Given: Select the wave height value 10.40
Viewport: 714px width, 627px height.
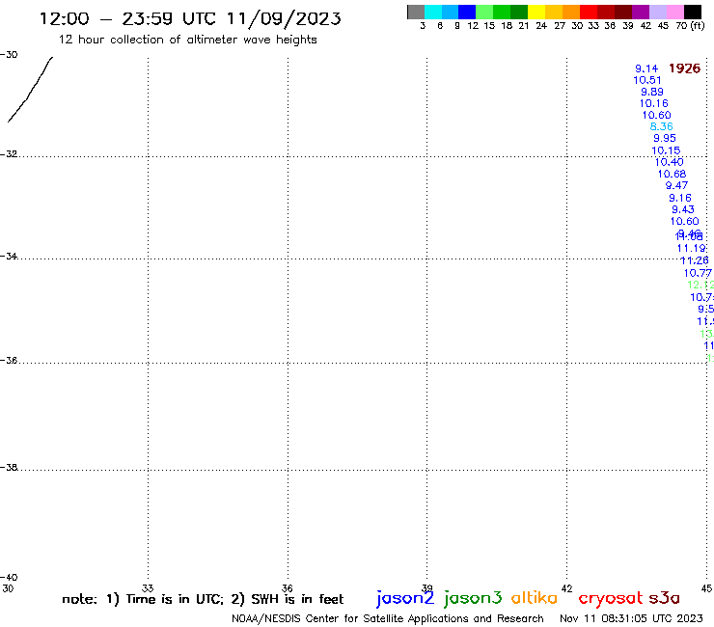Looking at the screenshot, I should pyautogui.click(x=670, y=162).
